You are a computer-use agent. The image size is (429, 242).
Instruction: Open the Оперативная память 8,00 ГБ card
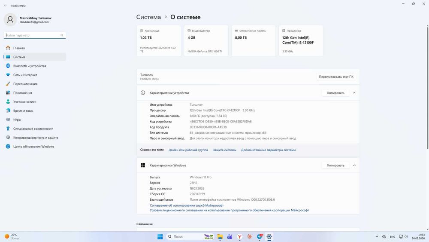click(254, 41)
